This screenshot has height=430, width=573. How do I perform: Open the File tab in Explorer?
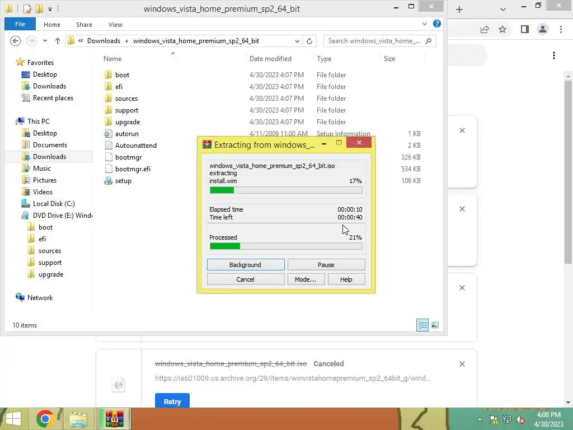pos(20,24)
